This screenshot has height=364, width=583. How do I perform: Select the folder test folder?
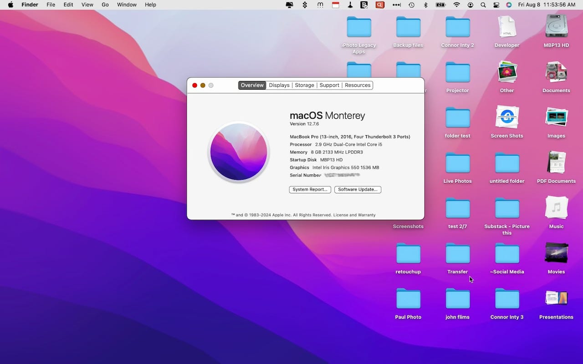tap(458, 117)
